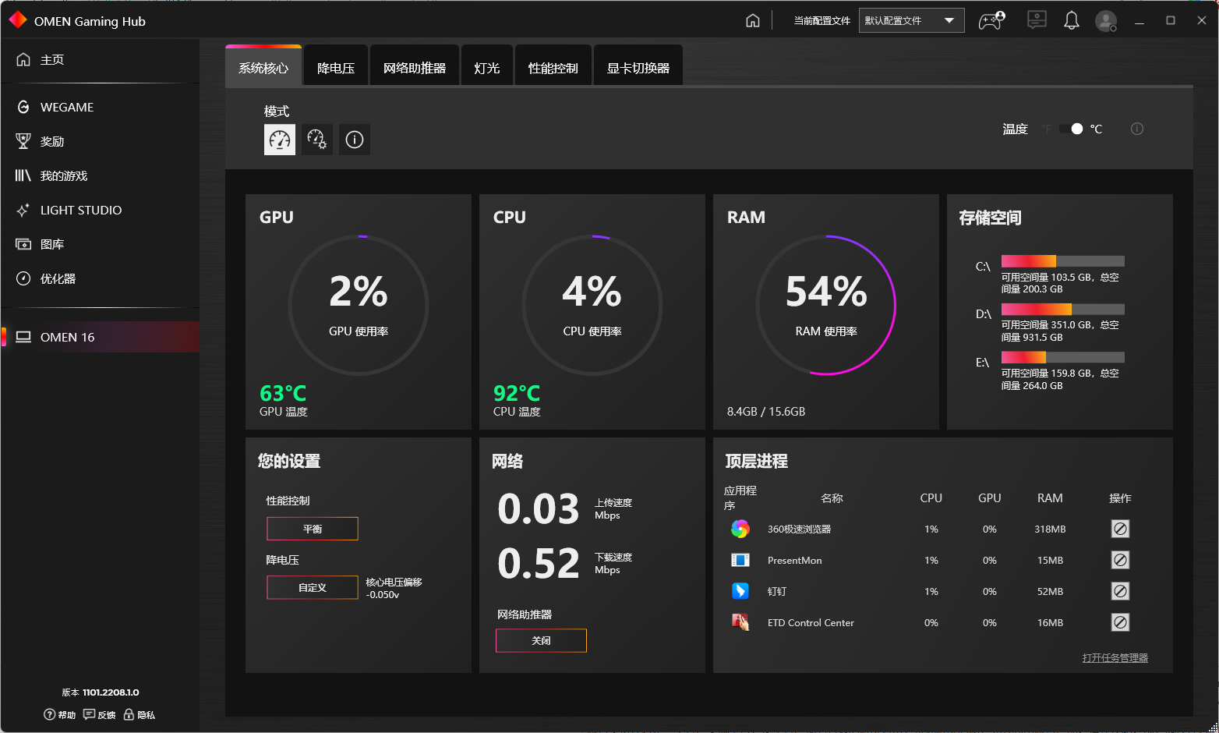Screen dimensions: 1219x733
Task: Open the 打开任务管理器 link
Action: pyautogui.click(x=1115, y=658)
